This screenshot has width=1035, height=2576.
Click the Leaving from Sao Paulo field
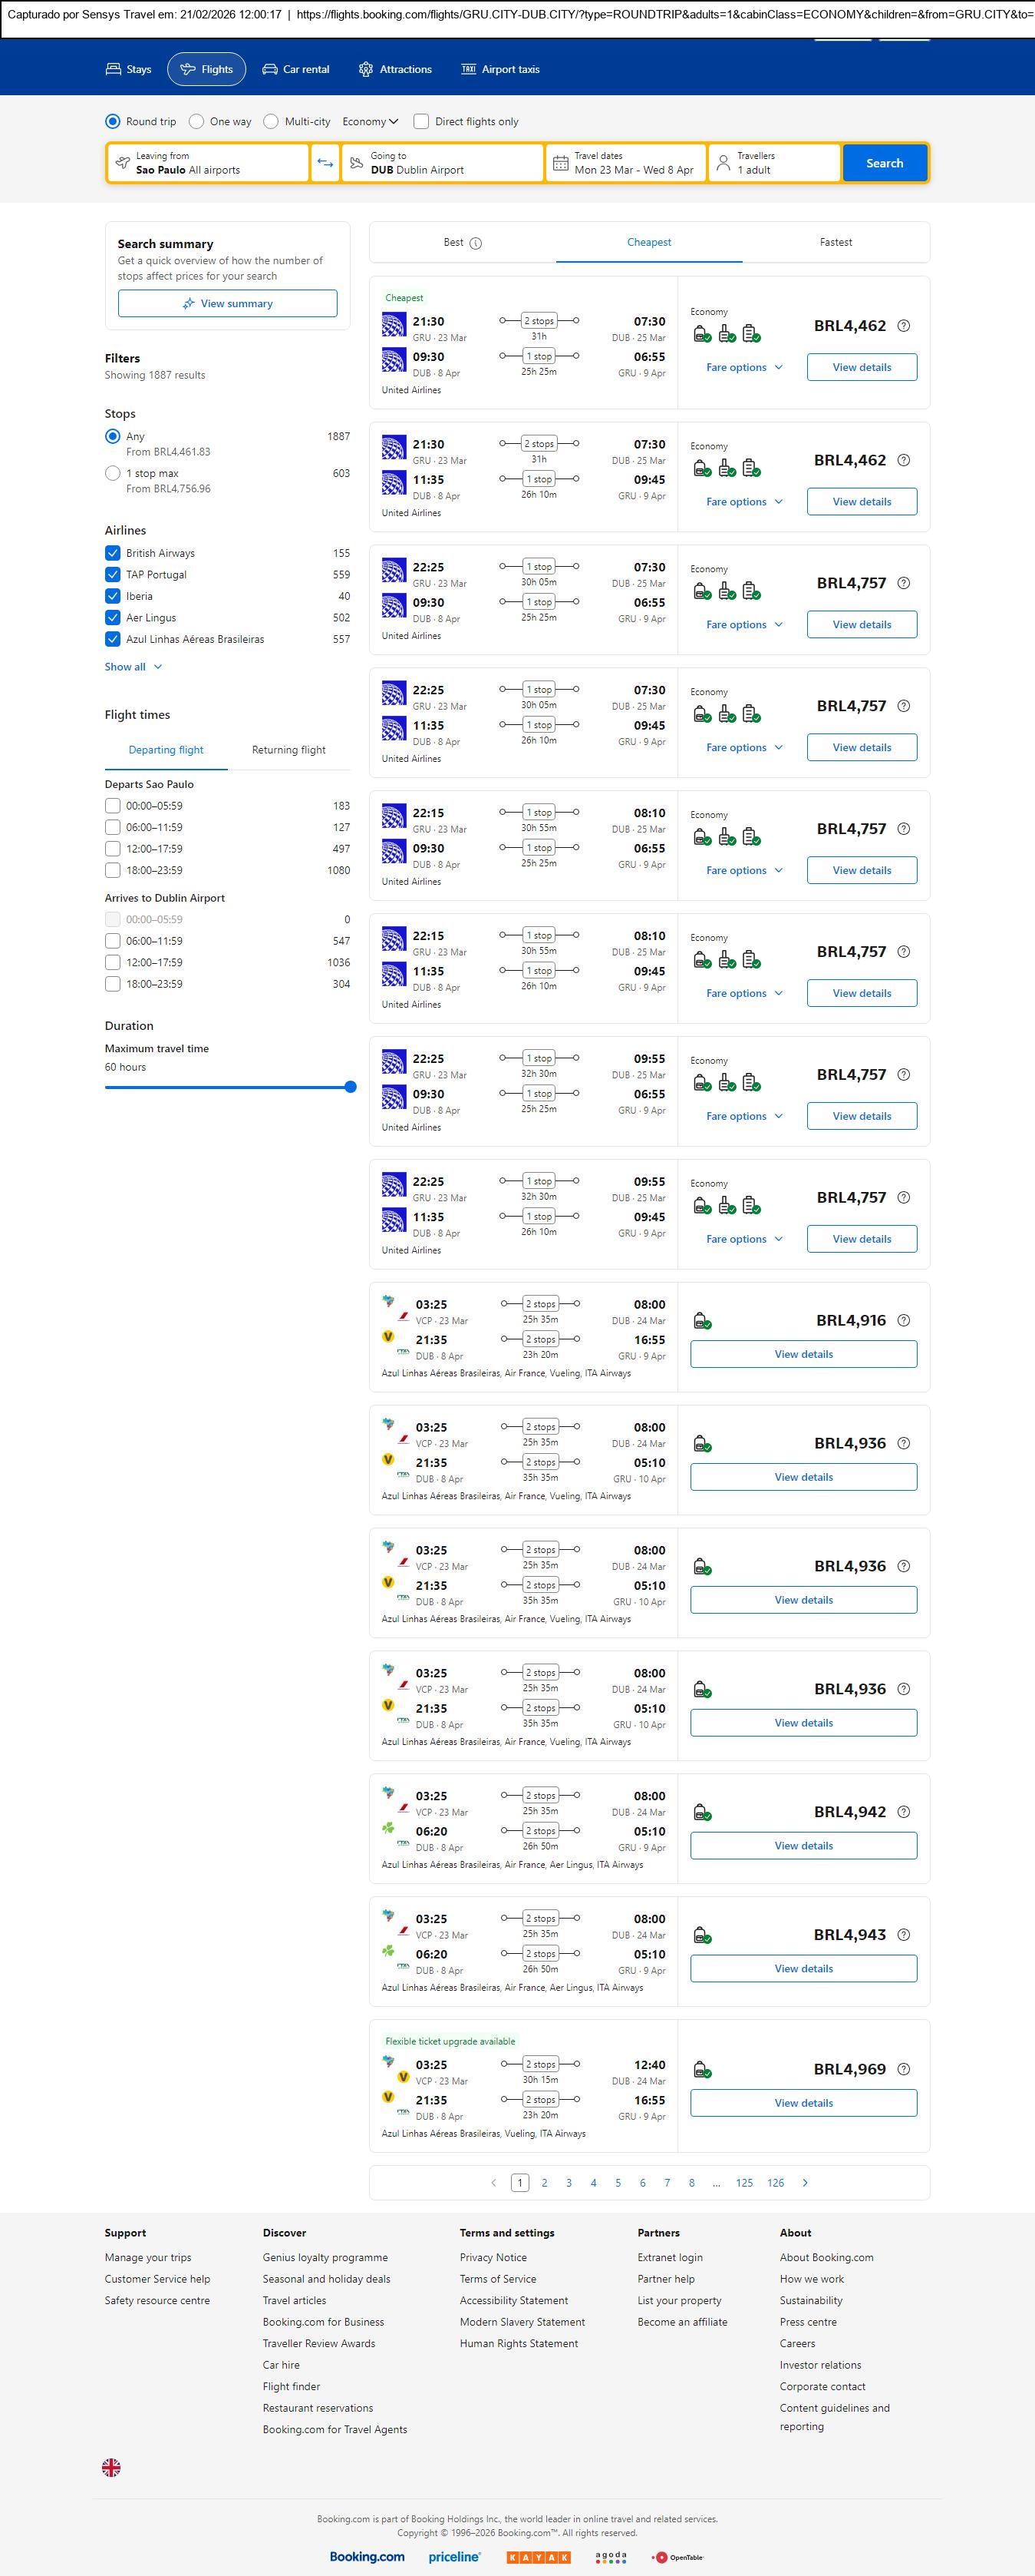(x=208, y=163)
